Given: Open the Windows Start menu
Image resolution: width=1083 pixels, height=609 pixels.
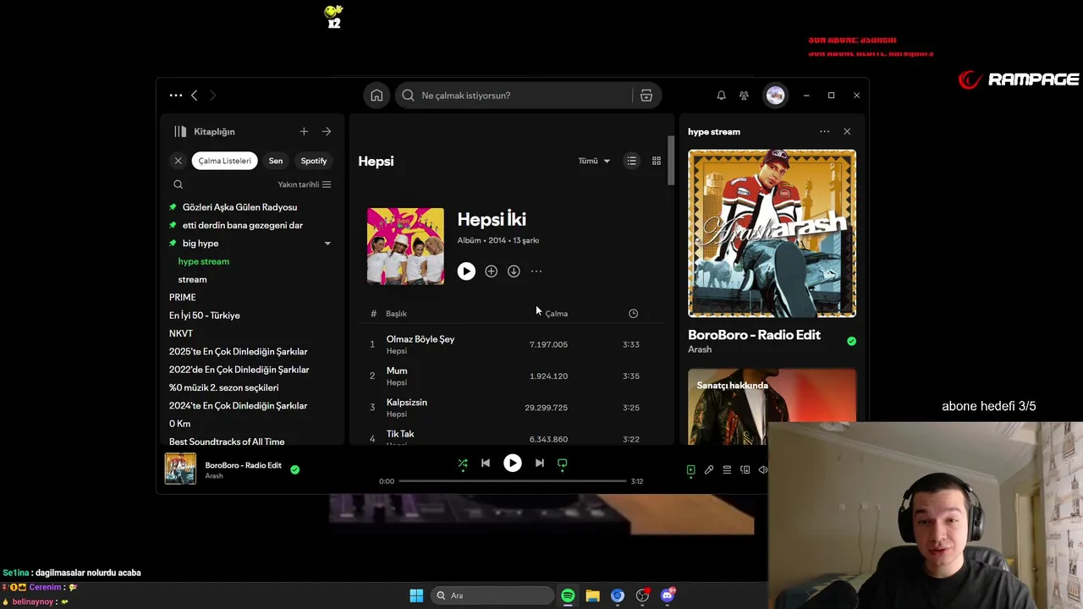Looking at the screenshot, I should click(x=416, y=595).
